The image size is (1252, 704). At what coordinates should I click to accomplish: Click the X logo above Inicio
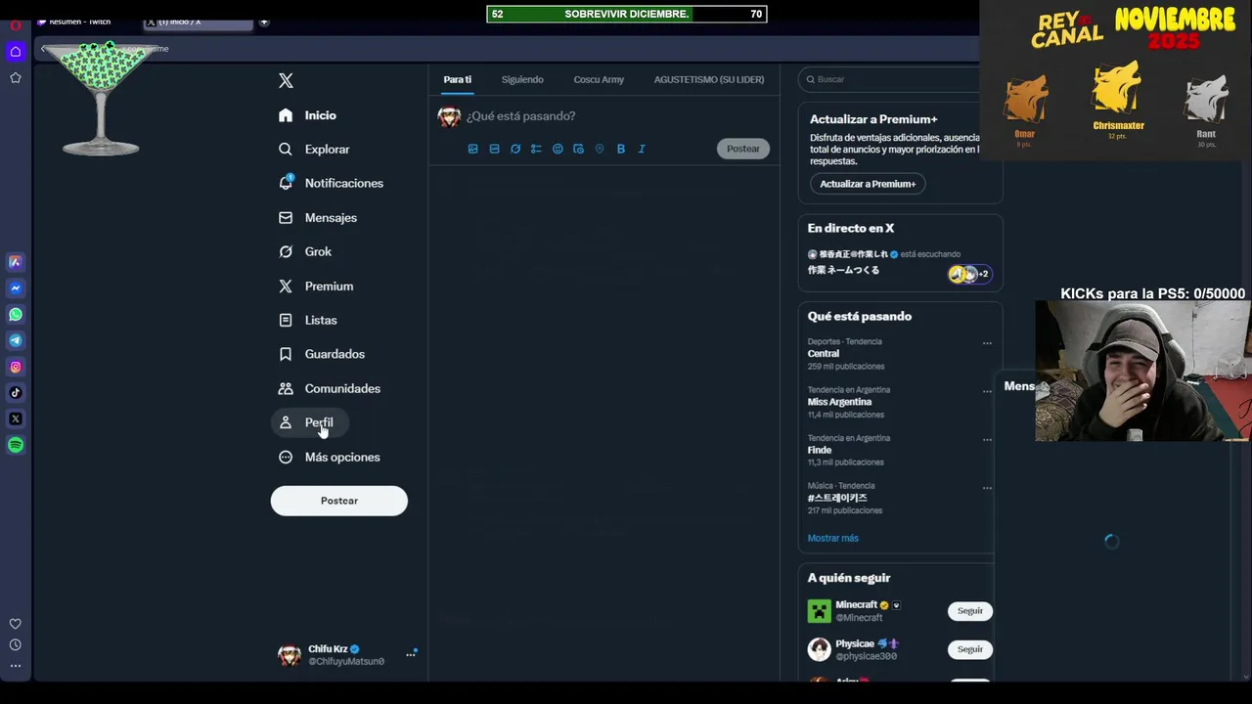click(286, 81)
